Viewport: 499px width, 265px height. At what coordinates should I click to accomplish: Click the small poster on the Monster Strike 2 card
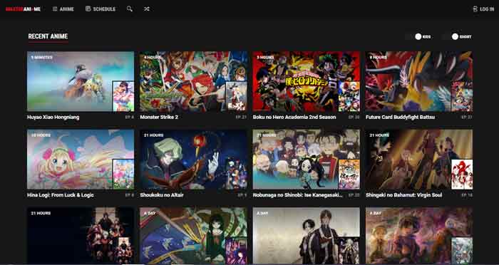click(237, 96)
